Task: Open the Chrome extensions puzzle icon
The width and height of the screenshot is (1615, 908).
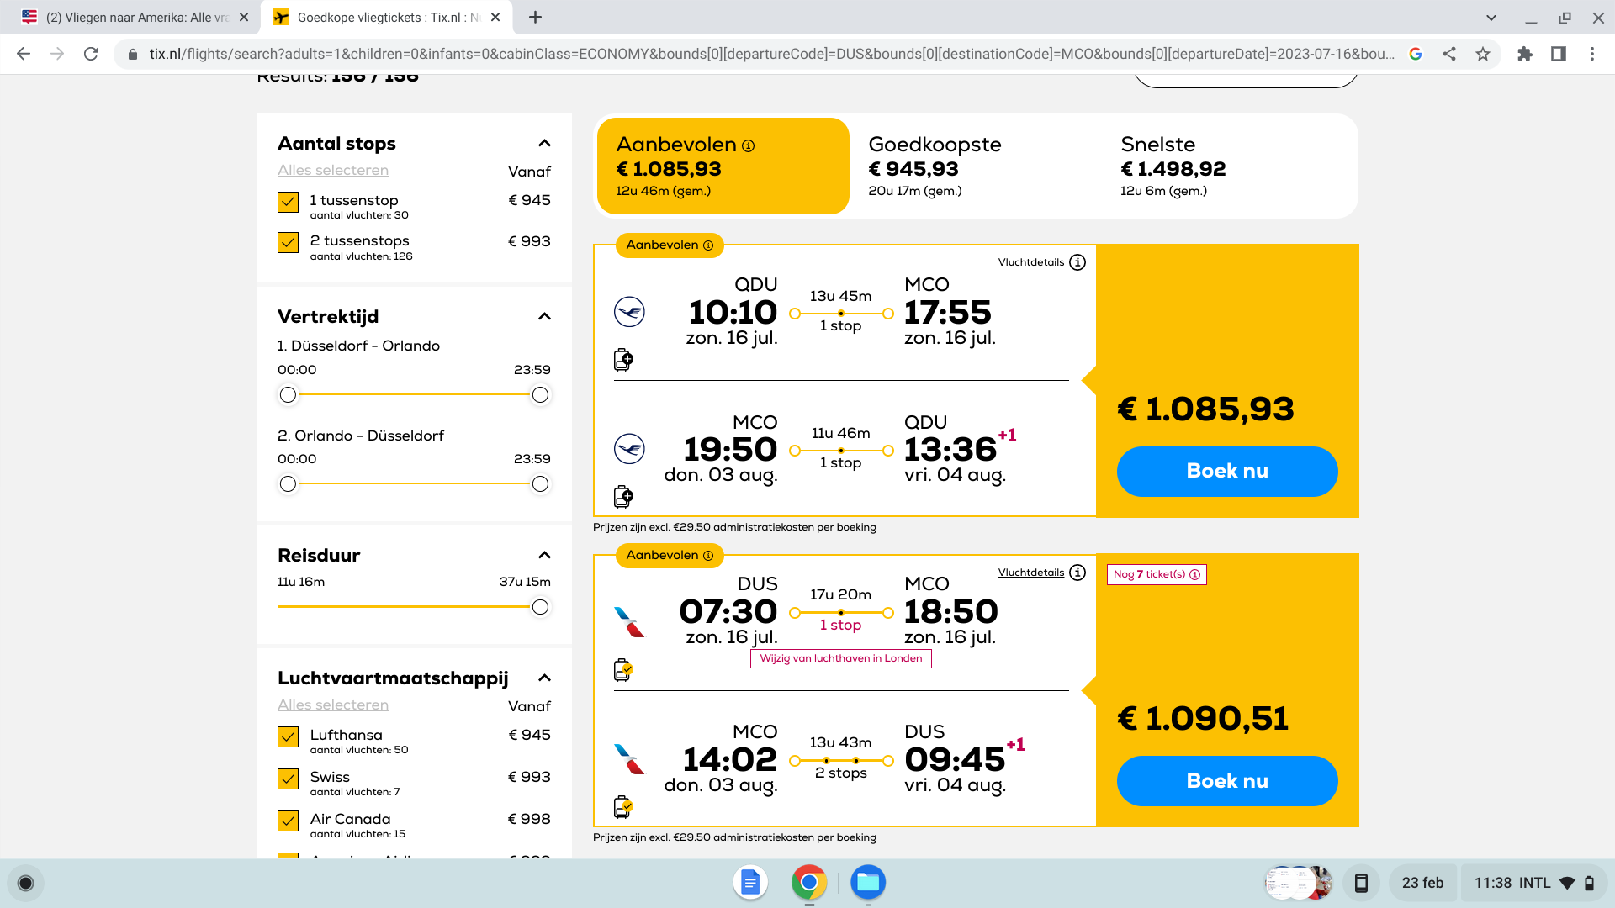Action: 1524,54
